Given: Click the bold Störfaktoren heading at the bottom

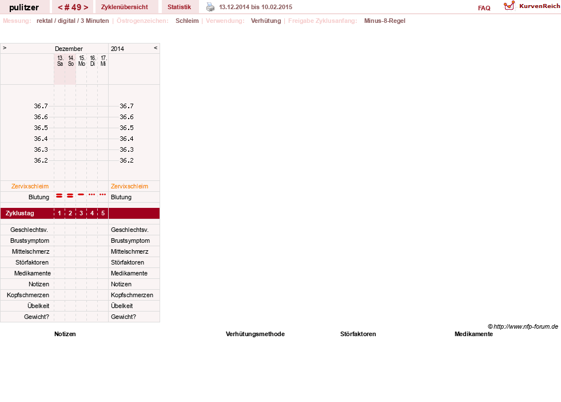Looking at the screenshot, I should 358,334.
